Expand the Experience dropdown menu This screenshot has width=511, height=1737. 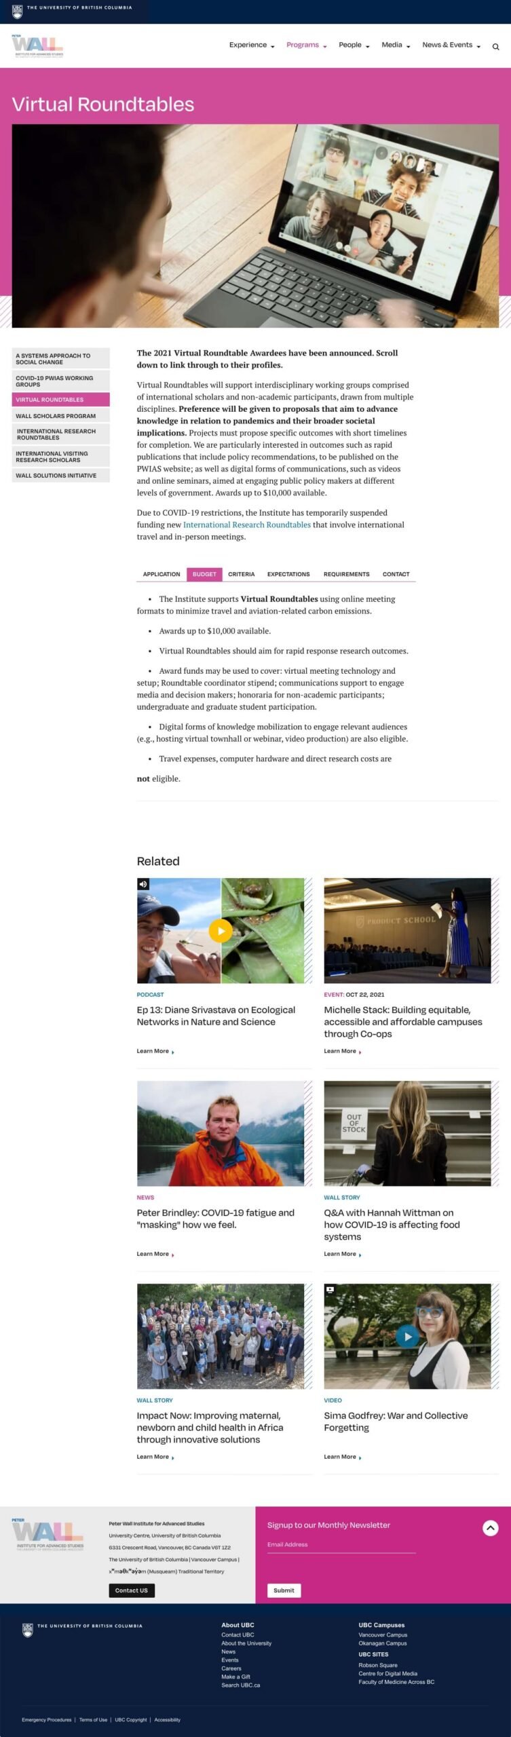[x=252, y=45]
